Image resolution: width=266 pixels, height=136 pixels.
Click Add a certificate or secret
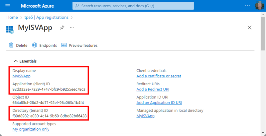pyautogui.click(x=159, y=76)
